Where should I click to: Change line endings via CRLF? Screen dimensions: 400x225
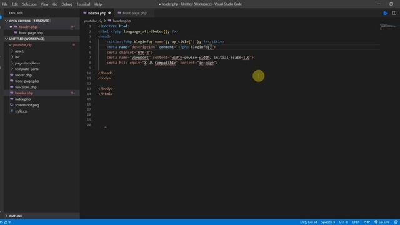click(x=356, y=222)
